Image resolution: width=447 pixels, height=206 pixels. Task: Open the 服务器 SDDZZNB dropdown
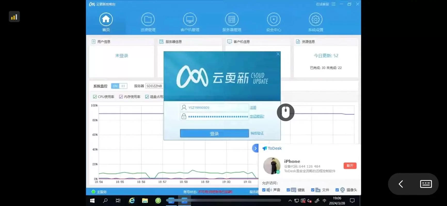coord(154,86)
